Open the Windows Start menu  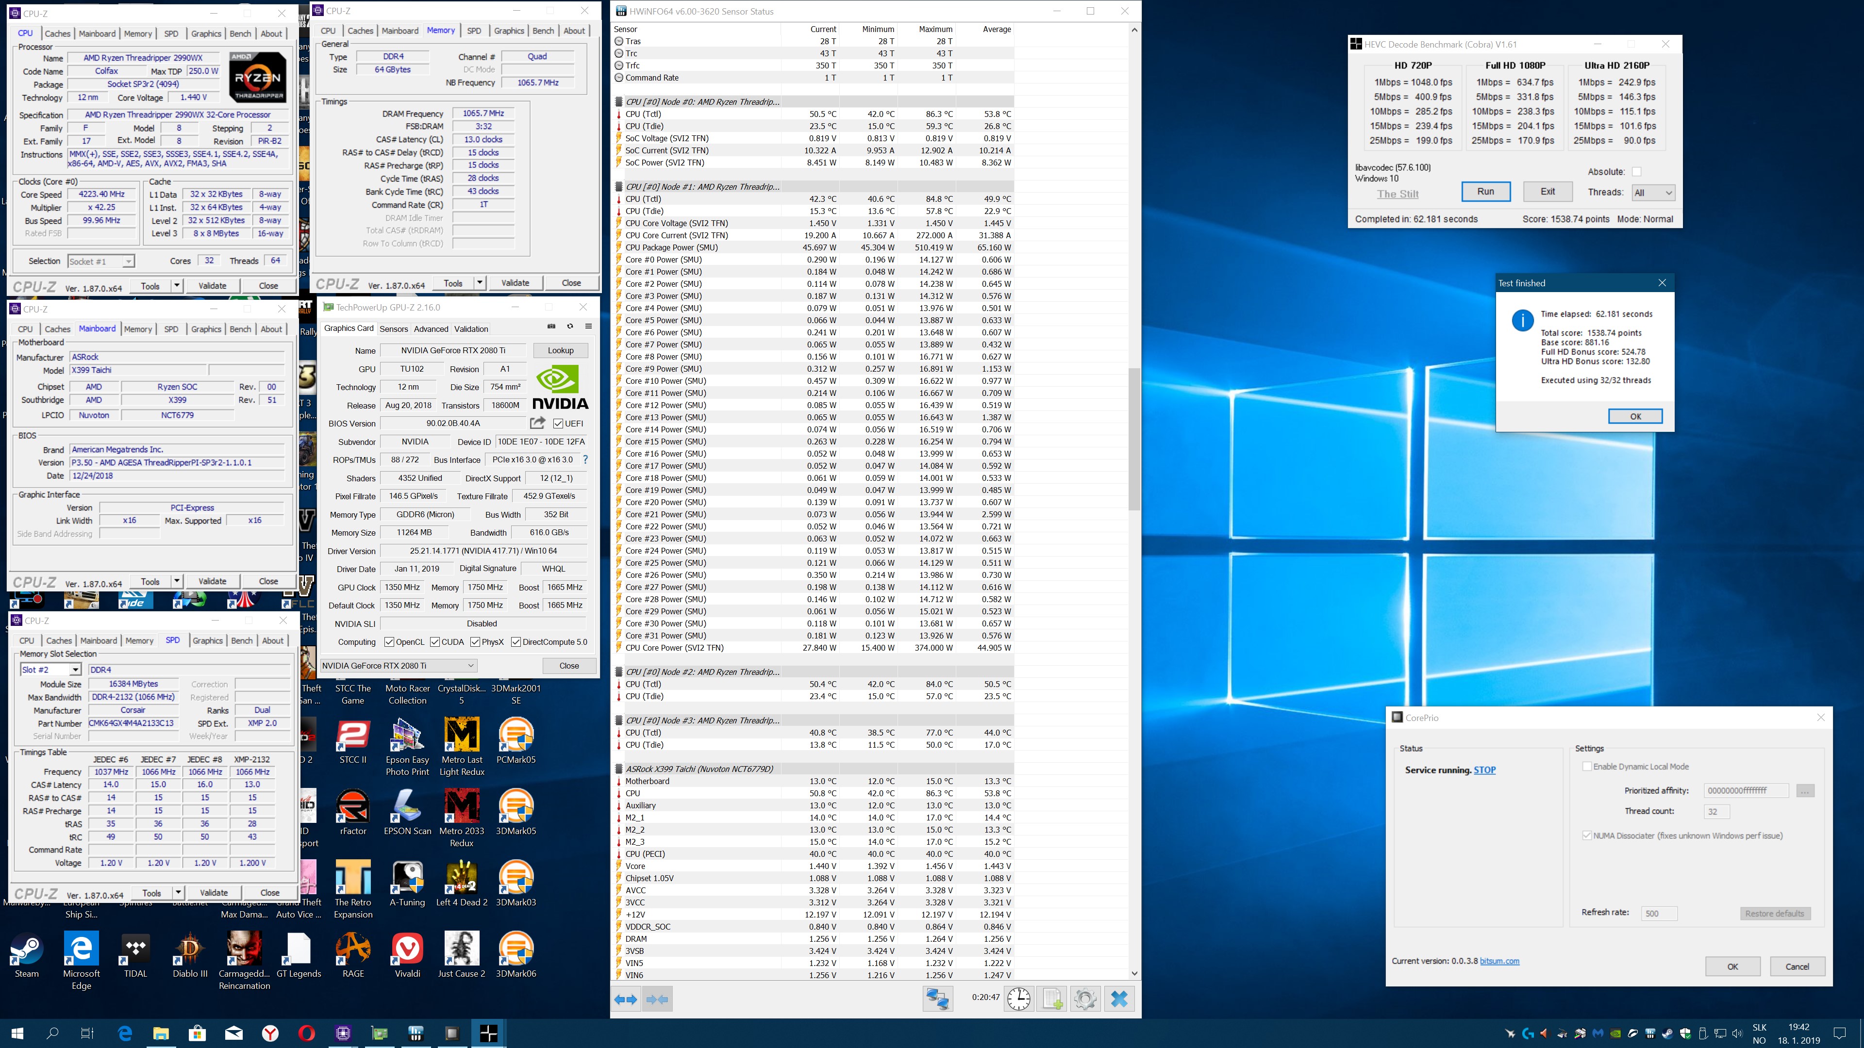(17, 1033)
